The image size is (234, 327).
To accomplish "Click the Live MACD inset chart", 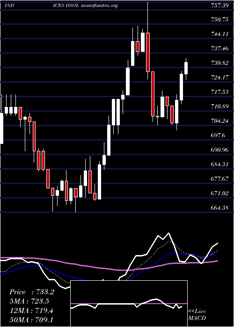I will (x=129, y=304).
